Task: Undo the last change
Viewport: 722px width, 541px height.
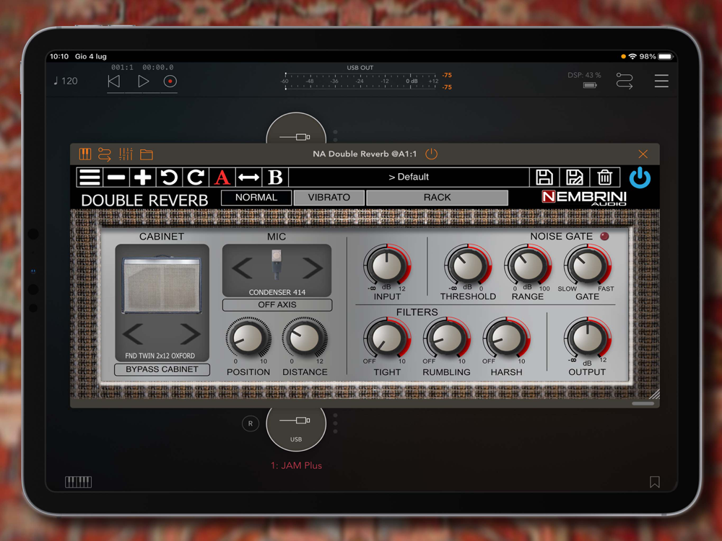Action: (169, 177)
